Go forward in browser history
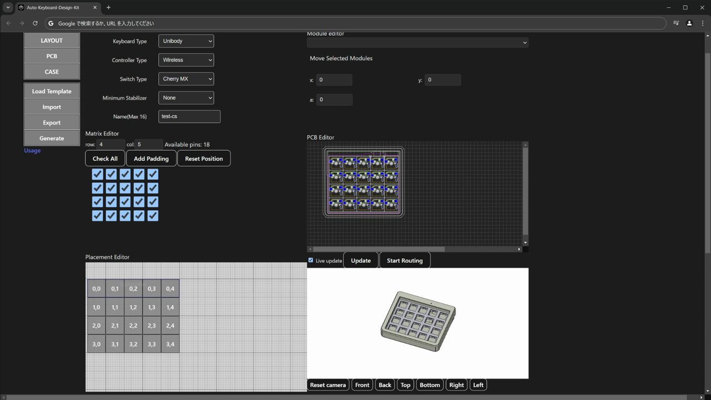The width and height of the screenshot is (711, 400). 22,23
